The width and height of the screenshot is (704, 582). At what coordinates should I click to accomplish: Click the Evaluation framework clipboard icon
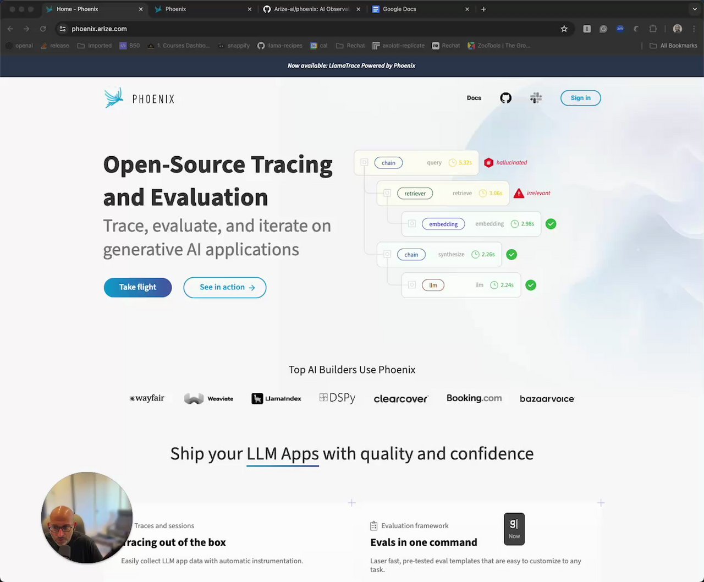(x=374, y=526)
